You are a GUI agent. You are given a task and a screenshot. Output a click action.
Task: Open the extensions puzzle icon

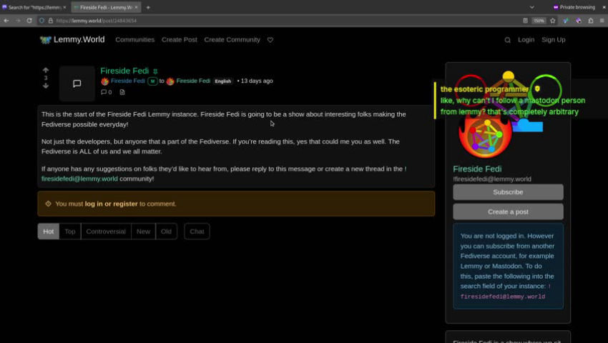(x=591, y=21)
